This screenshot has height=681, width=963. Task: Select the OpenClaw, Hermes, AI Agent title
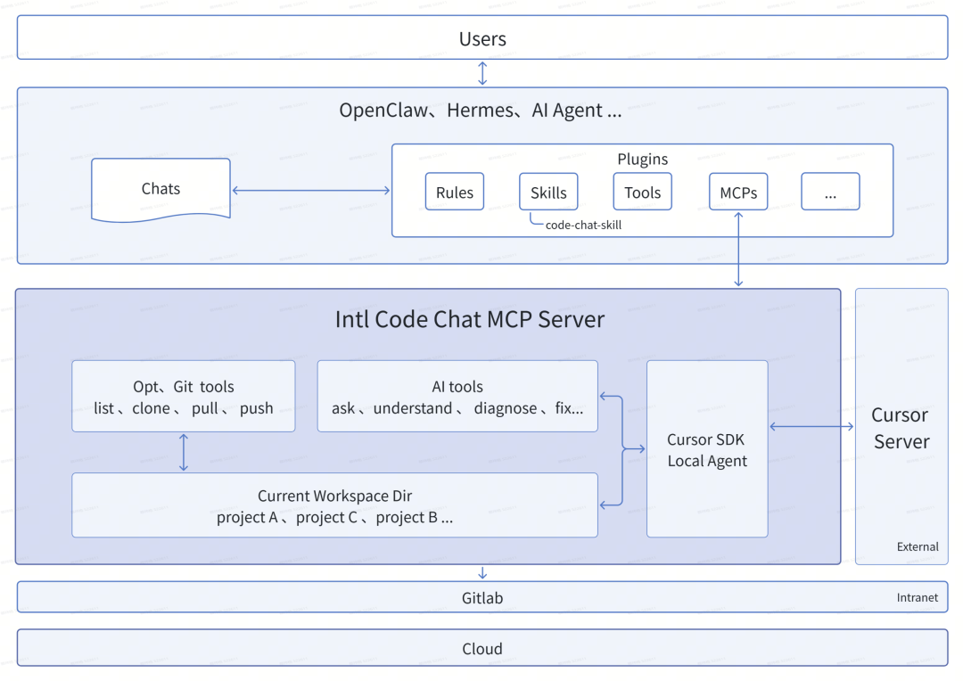click(481, 111)
